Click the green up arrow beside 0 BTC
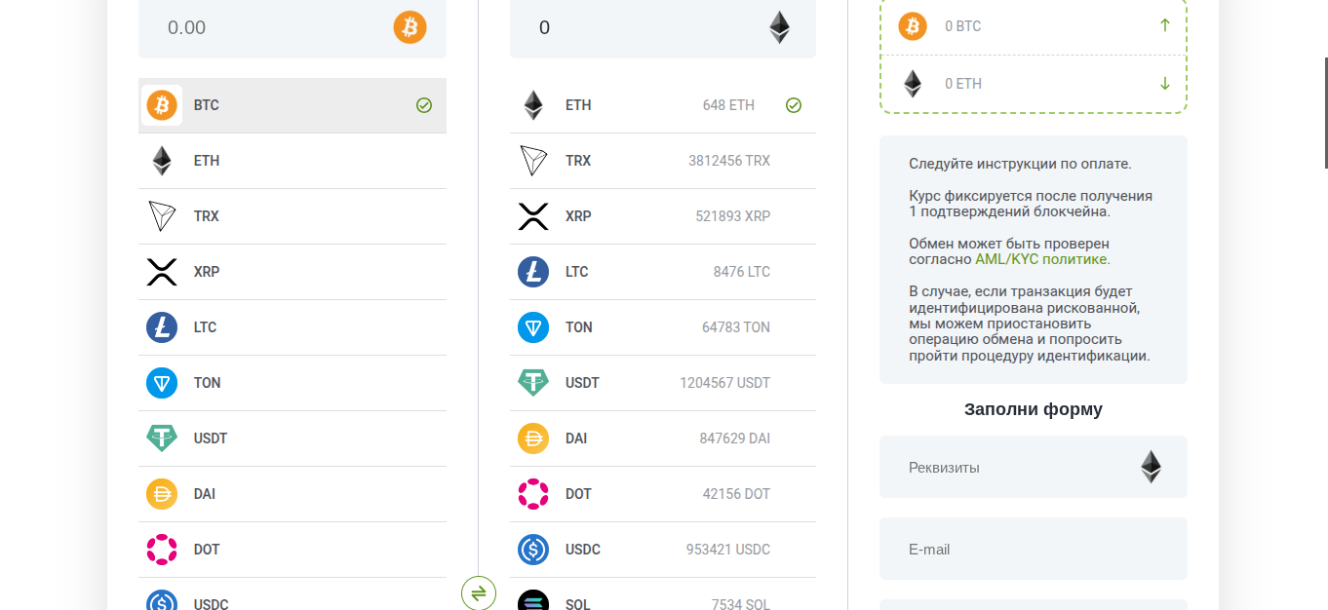The height and width of the screenshot is (610, 1328). pyautogui.click(x=1164, y=25)
